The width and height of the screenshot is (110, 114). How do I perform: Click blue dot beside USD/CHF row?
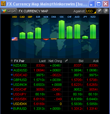[12, 89]
